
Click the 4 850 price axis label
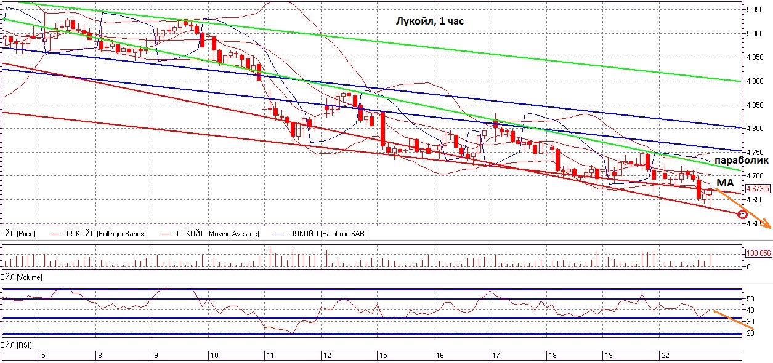[756, 105]
